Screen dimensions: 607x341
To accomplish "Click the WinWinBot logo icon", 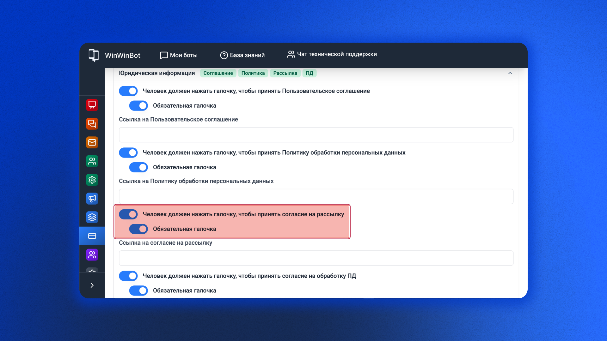I will (x=94, y=55).
